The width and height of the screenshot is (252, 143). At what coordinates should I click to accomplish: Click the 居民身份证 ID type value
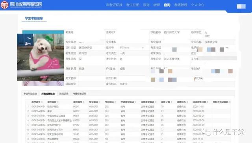point(85,48)
